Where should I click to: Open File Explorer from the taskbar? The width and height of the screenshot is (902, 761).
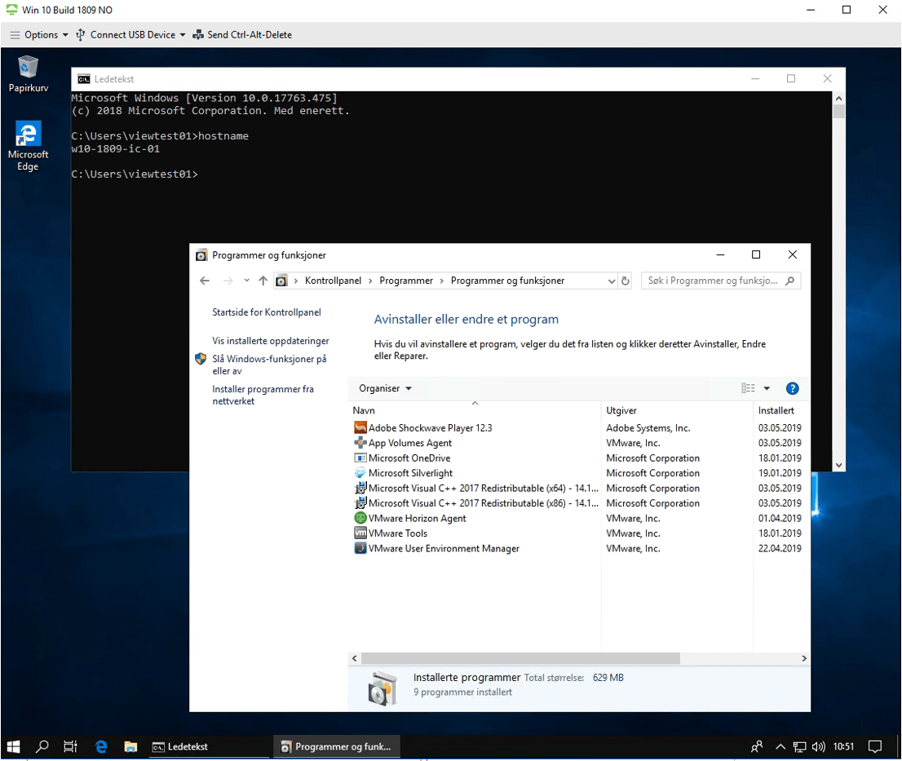[130, 746]
